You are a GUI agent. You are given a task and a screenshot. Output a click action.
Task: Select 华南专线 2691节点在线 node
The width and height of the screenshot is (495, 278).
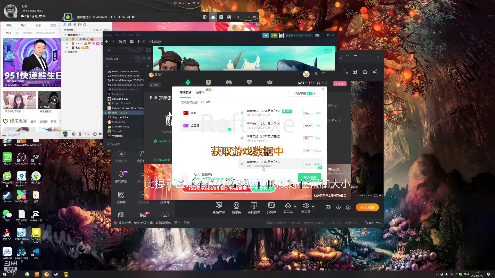[x=280, y=138]
